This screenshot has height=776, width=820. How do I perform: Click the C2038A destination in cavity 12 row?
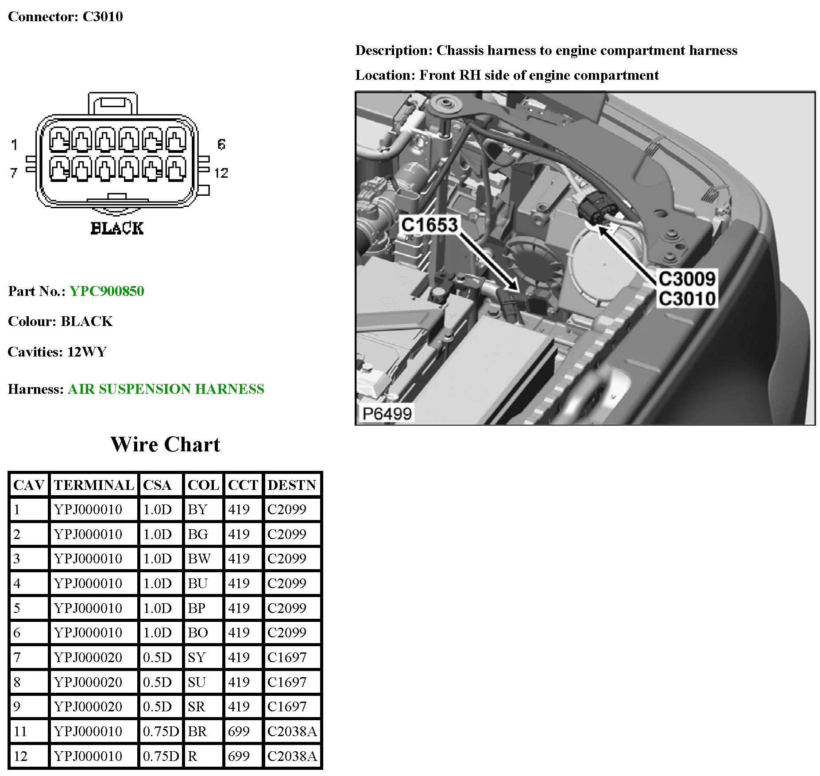click(292, 756)
